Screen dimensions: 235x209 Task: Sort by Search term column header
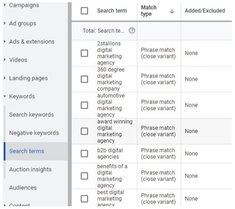pyautogui.click(x=112, y=10)
